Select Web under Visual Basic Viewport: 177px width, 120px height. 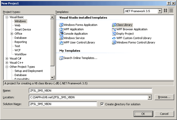pos(17,25)
